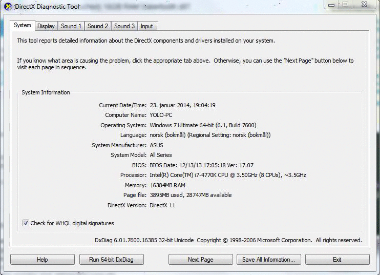
Task: Click the 'Operating System:' label
Action: click(123, 125)
